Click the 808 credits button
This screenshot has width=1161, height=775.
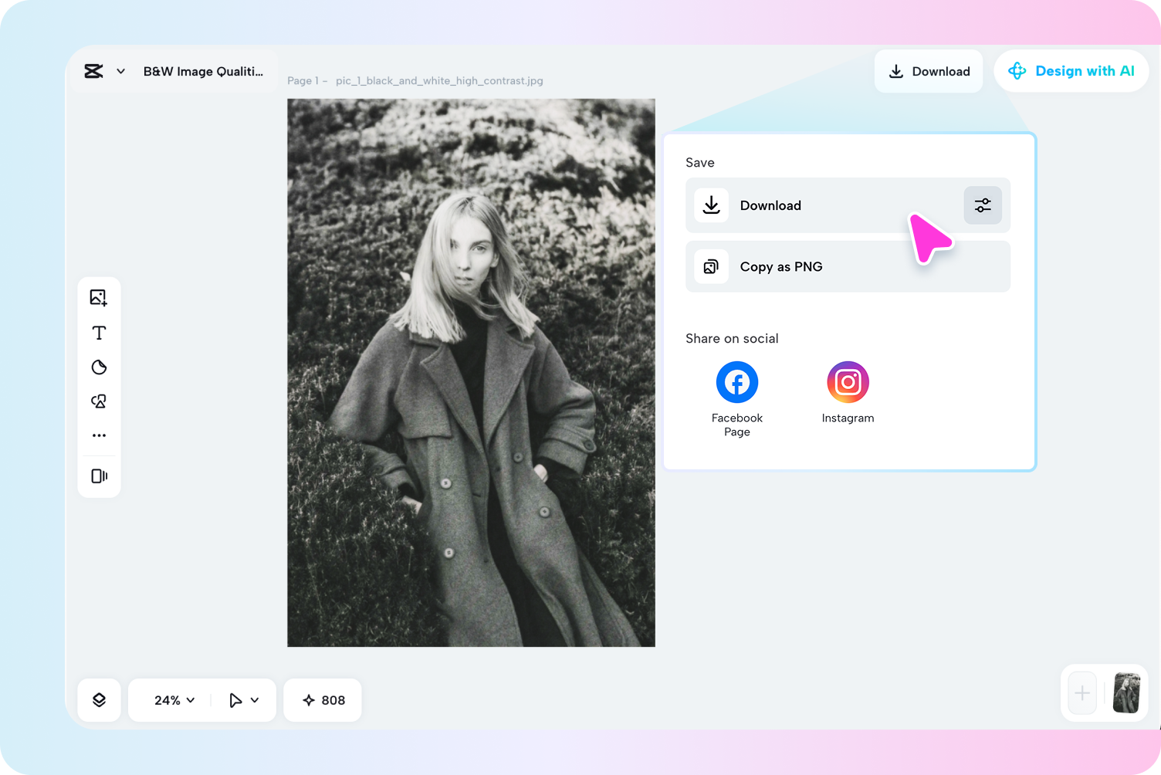323,700
